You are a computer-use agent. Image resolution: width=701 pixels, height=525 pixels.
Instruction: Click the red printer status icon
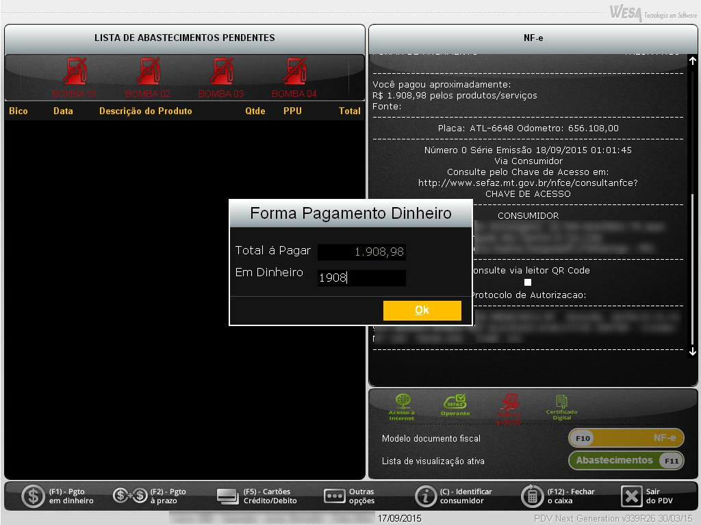click(x=509, y=409)
